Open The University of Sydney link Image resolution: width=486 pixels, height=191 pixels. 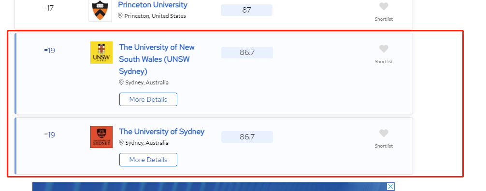(x=162, y=132)
